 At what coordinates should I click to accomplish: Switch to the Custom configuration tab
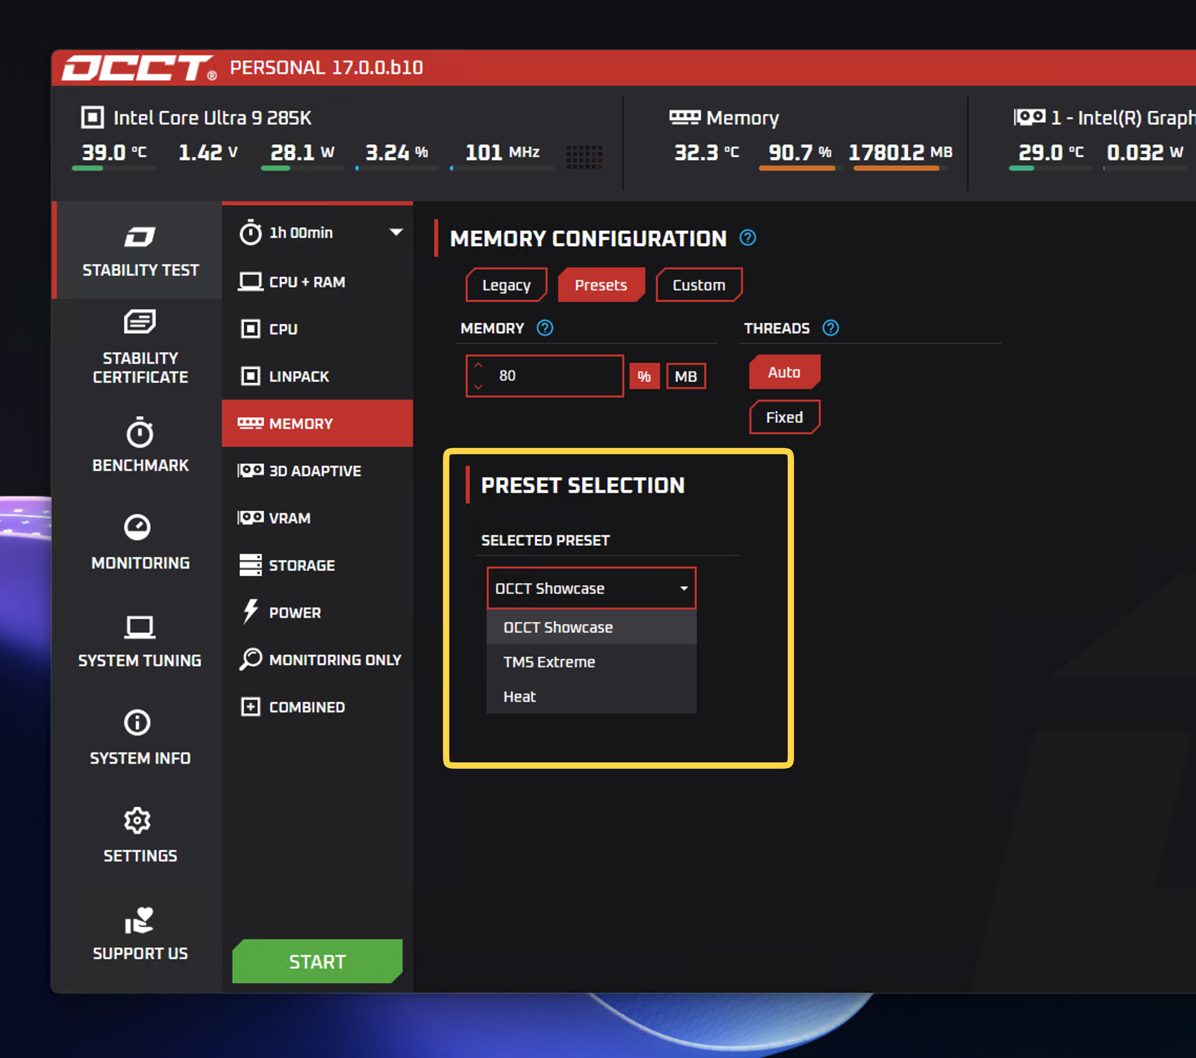[x=699, y=285]
